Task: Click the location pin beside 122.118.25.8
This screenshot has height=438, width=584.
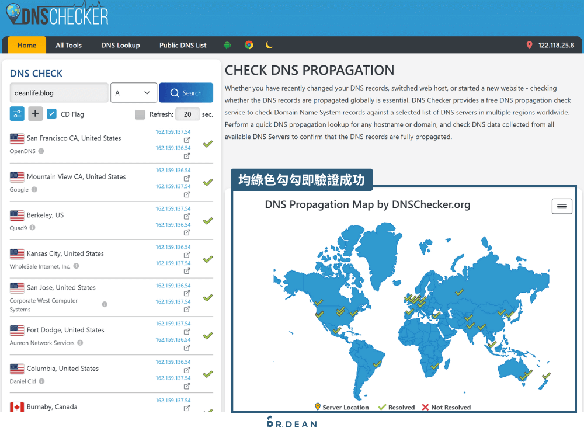Action: tap(530, 44)
